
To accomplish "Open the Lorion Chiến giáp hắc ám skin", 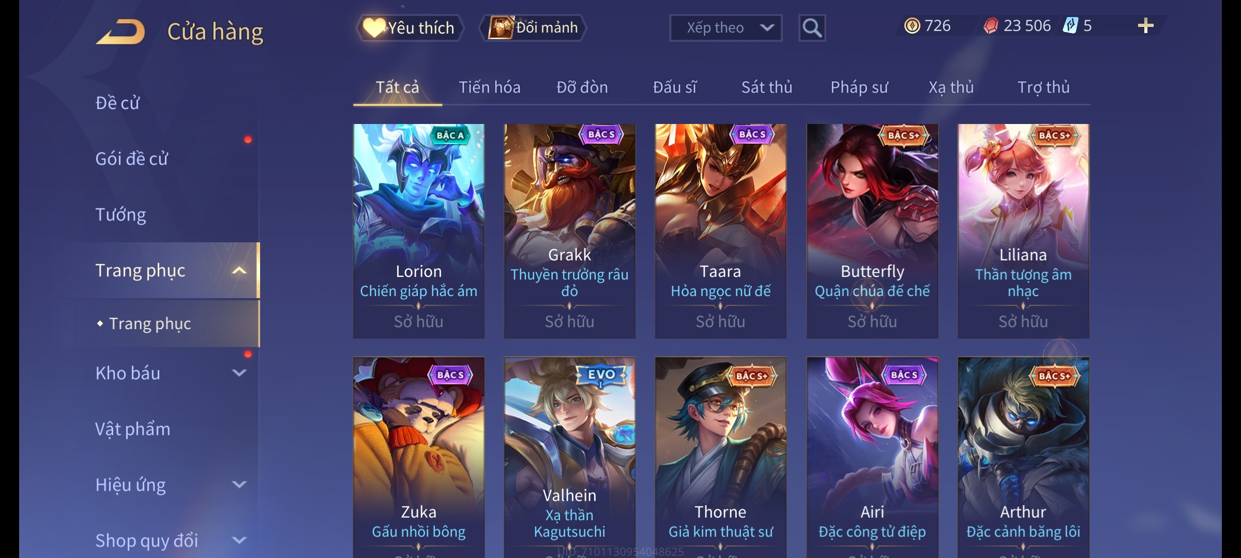I will (x=418, y=231).
